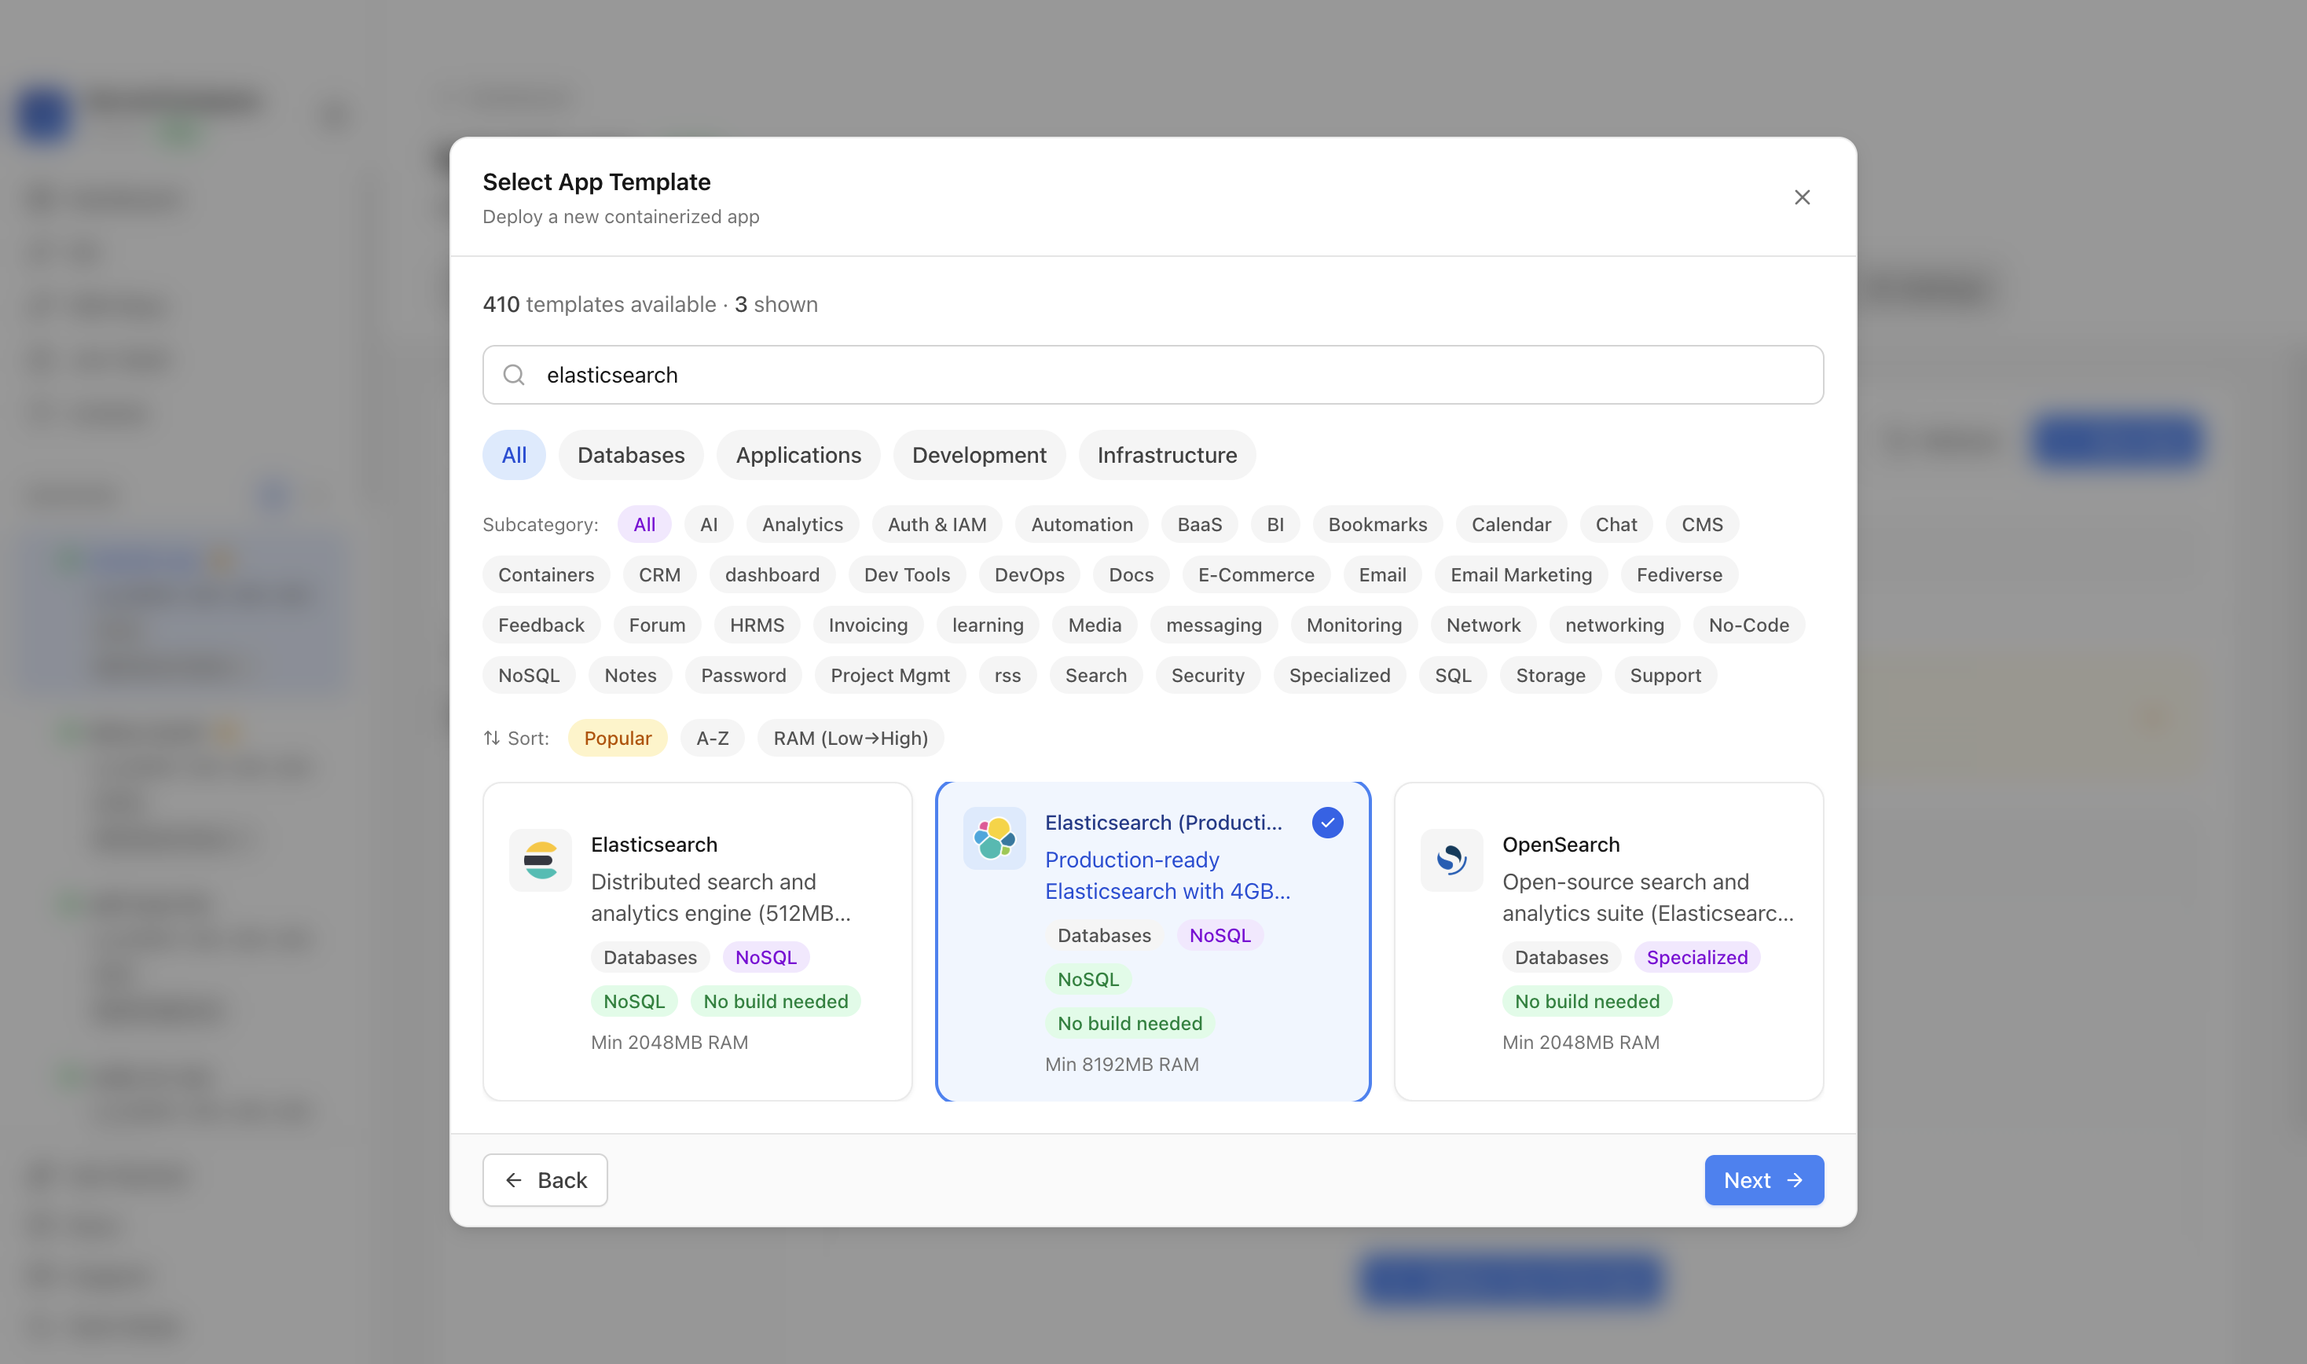This screenshot has height=1364, width=2307.
Task: Filter by Invoicing subcategory
Action: tap(867, 625)
